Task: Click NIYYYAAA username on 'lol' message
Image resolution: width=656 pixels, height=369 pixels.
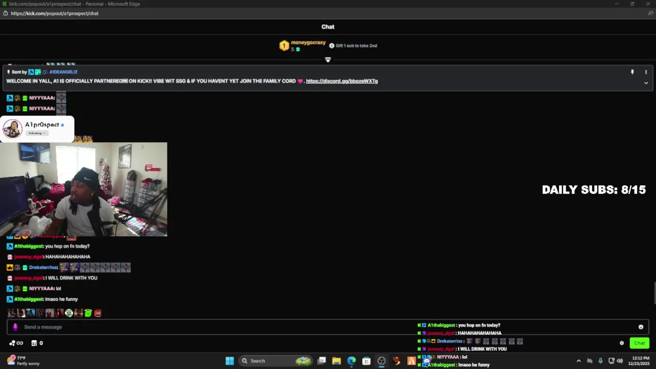Action: click(42, 289)
